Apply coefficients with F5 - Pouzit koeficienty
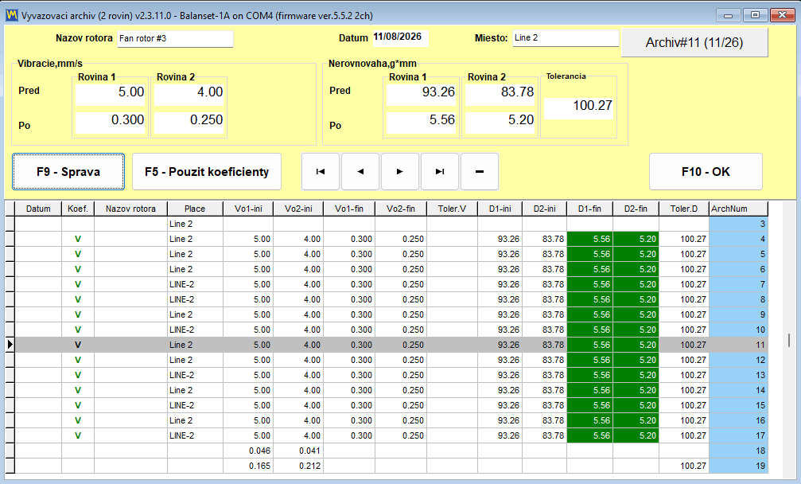 click(x=207, y=172)
